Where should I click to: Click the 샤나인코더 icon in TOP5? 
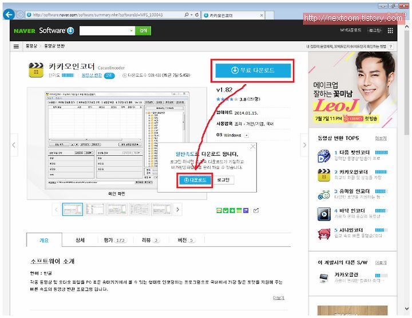coord(324,234)
